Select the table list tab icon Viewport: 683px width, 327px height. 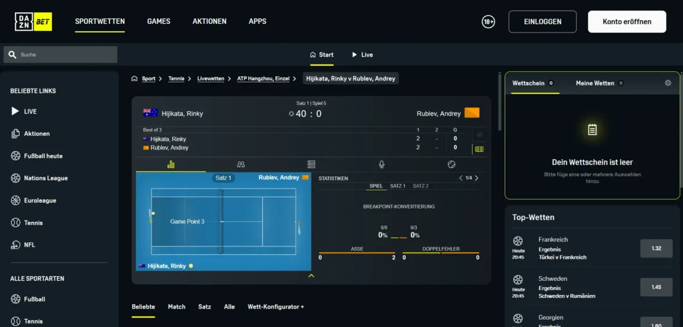tap(311, 164)
